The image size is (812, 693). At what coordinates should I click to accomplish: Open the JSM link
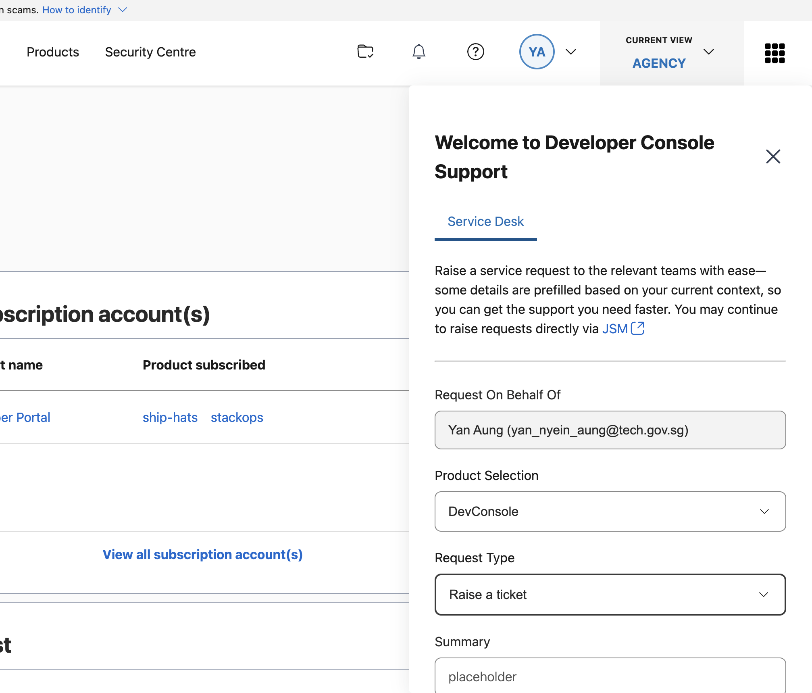pyautogui.click(x=615, y=328)
